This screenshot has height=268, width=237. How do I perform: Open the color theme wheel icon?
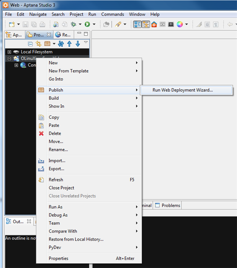click(180, 24)
